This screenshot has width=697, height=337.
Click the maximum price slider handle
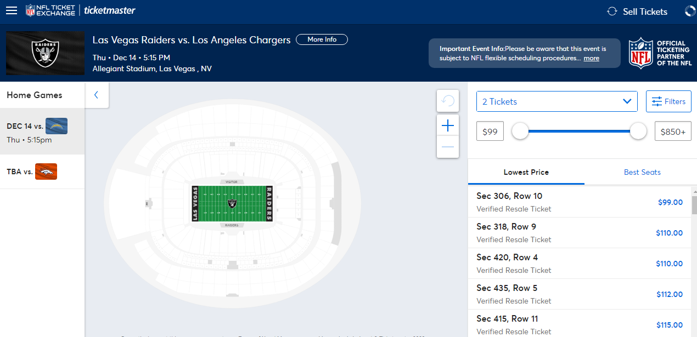(638, 131)
